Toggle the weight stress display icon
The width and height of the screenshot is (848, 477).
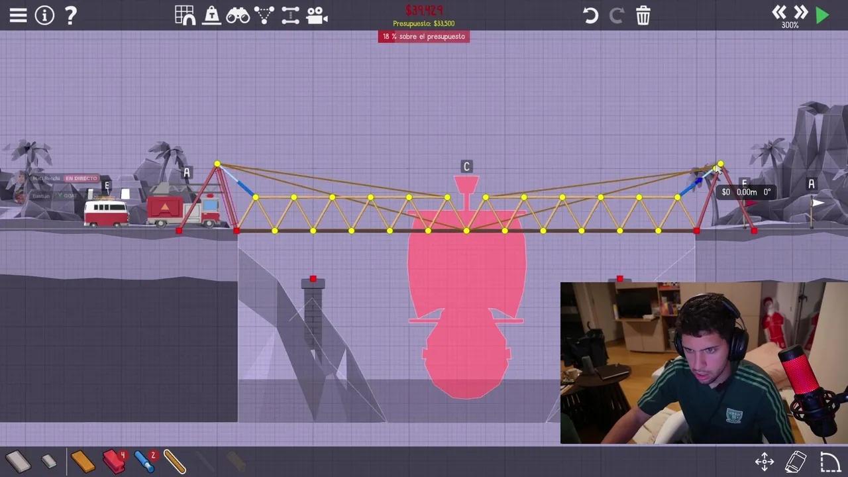211,15
